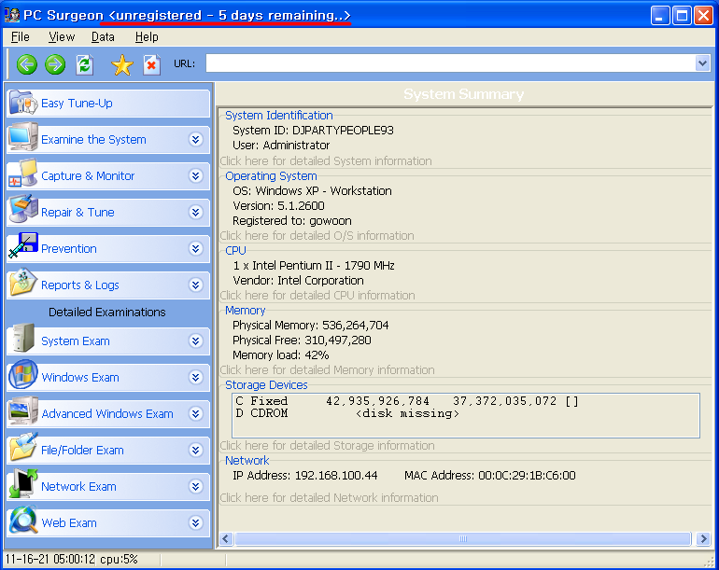719x570 pixels.
Task: Click the Windows Exam logo icon
Action: 22,374
